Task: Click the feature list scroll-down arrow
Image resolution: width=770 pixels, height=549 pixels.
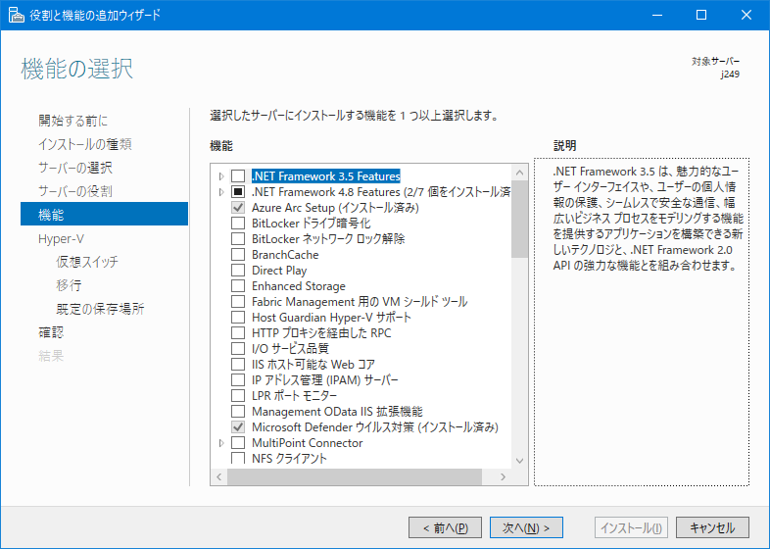Action: [519, 461]
